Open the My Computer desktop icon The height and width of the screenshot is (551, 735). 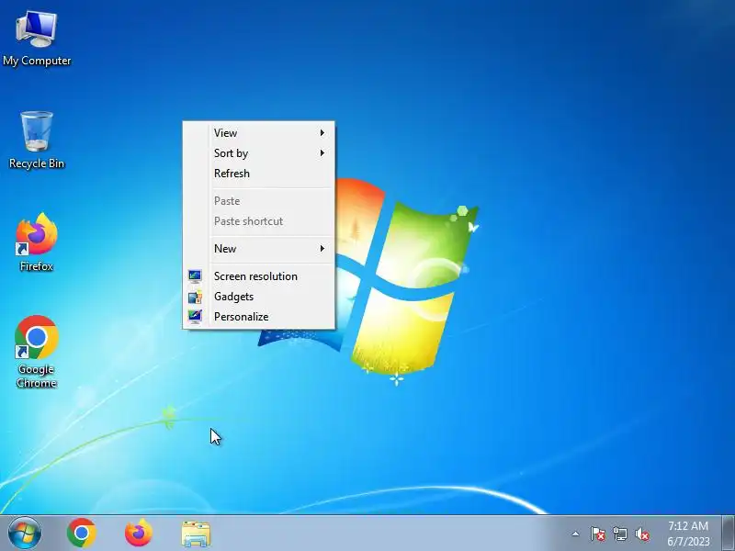click(37, 39)
